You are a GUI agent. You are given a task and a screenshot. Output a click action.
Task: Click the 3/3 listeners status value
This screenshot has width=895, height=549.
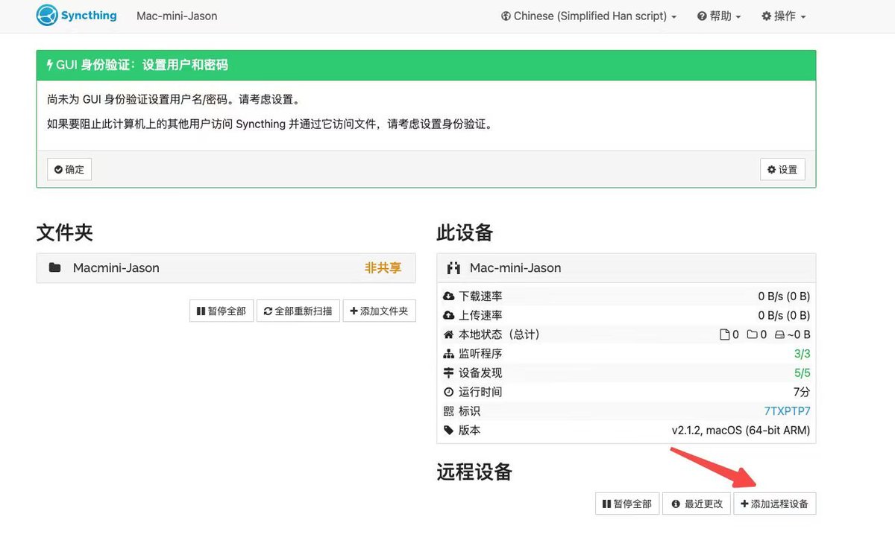coord(802,354)
